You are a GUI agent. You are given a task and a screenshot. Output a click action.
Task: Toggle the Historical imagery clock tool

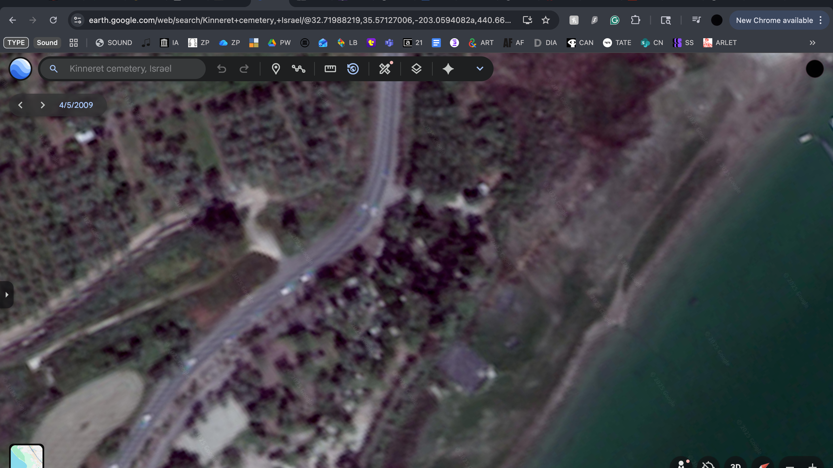click(353, 69)
